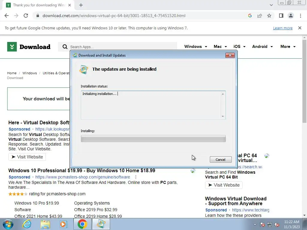The height and width of the screenshot is (230, 307).
Task: Open Windows 10 Professional $19.99 ad
Action: [x=82, y=170]
